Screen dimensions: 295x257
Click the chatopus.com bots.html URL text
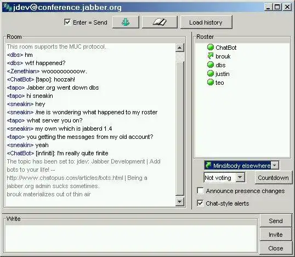[65, 178]
